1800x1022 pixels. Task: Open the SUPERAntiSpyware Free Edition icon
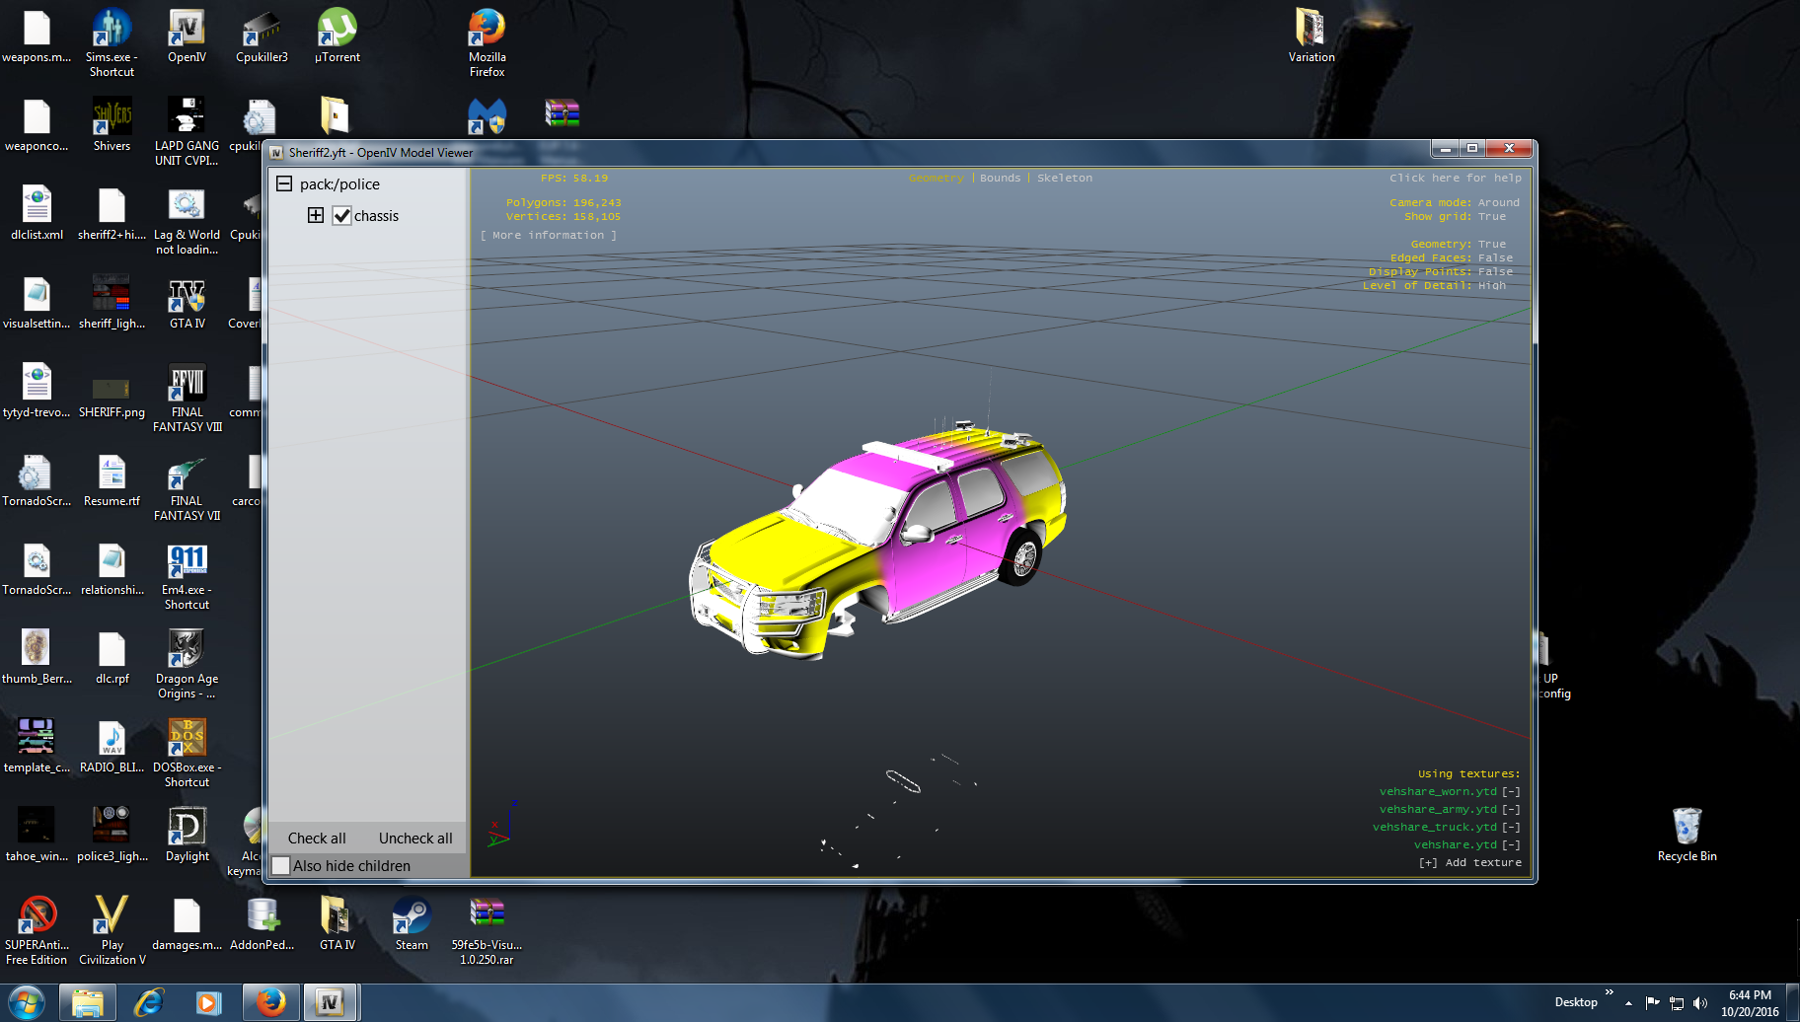pyautogui.click(x=37, y=929)
